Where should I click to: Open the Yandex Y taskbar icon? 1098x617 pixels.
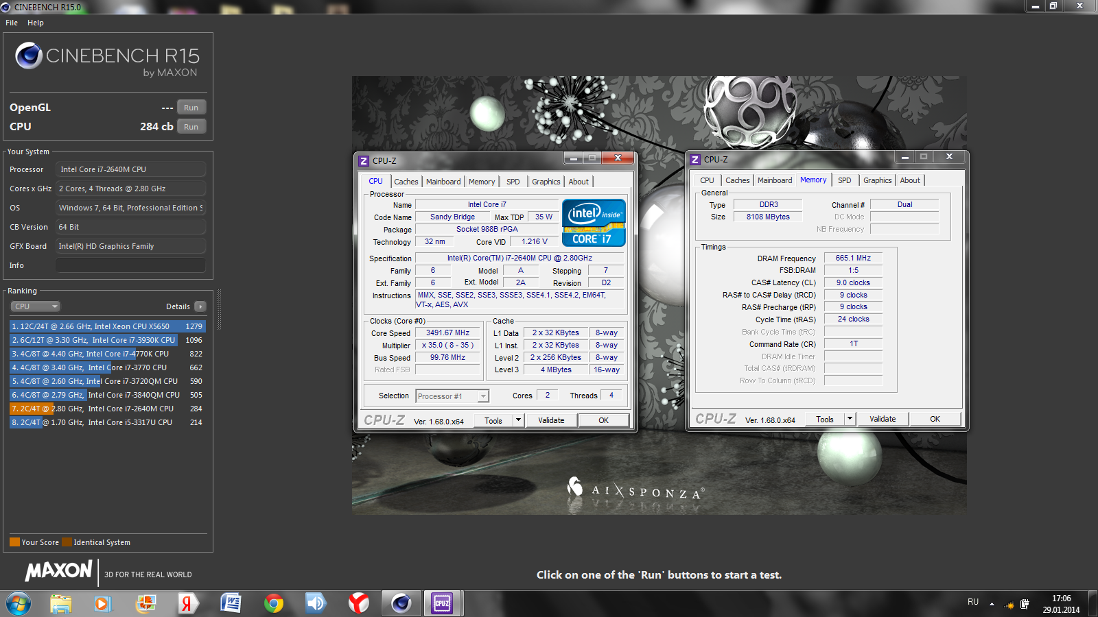(187, 603)
